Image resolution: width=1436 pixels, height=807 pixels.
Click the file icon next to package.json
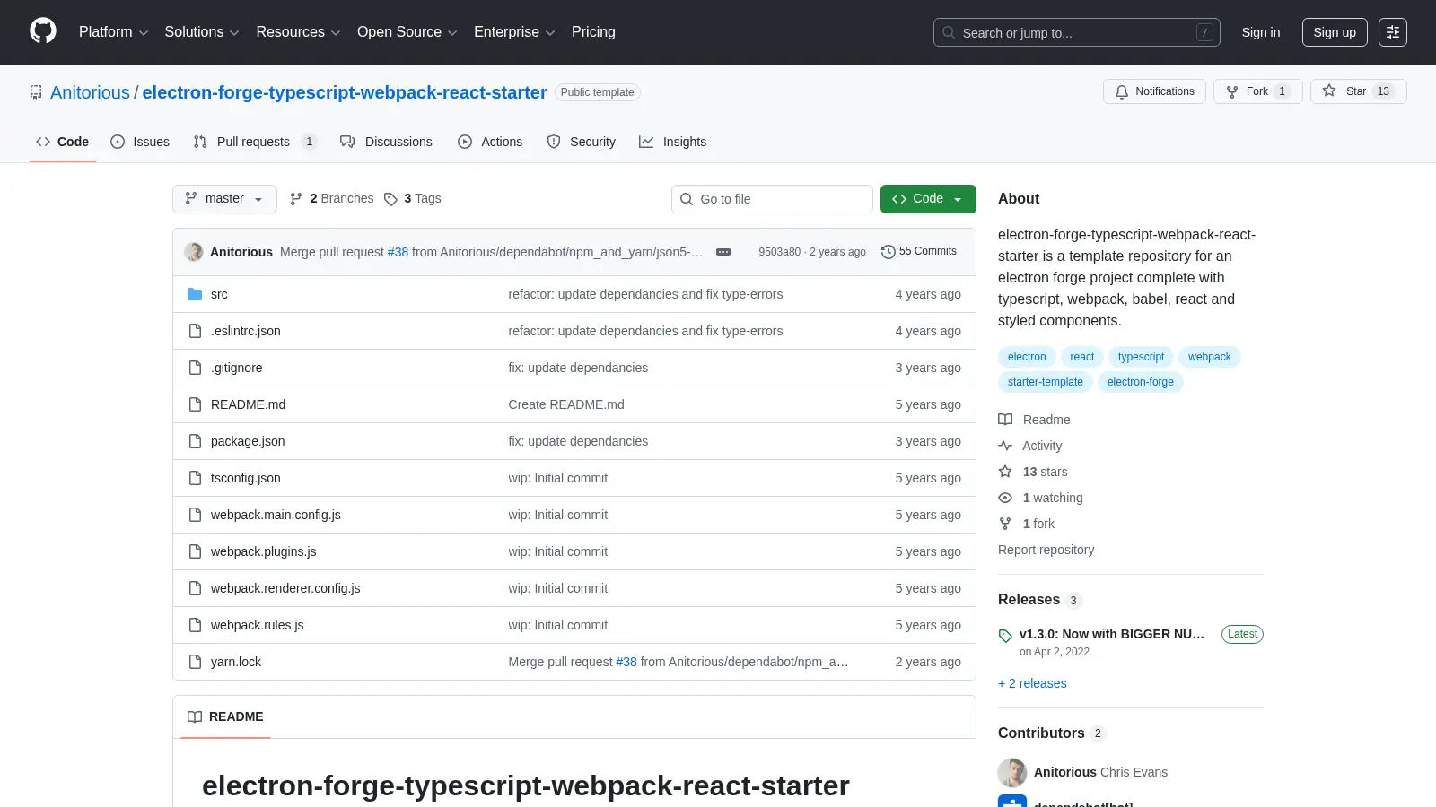tap(195, 441)
